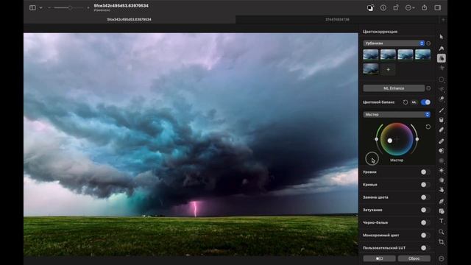
Task: Select the circular Selection tool
Action: tap(442, 79)
